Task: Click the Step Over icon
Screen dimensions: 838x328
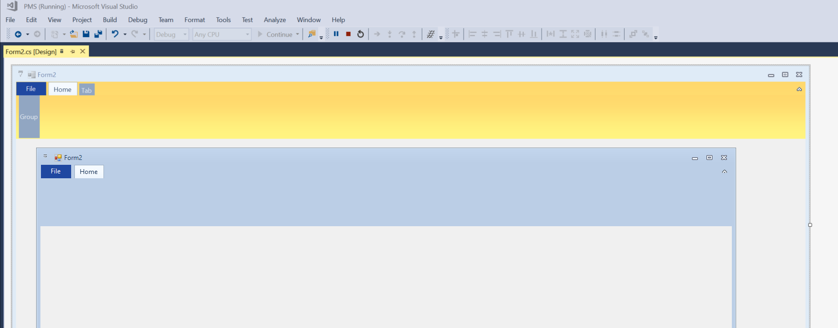Action: 401,34
